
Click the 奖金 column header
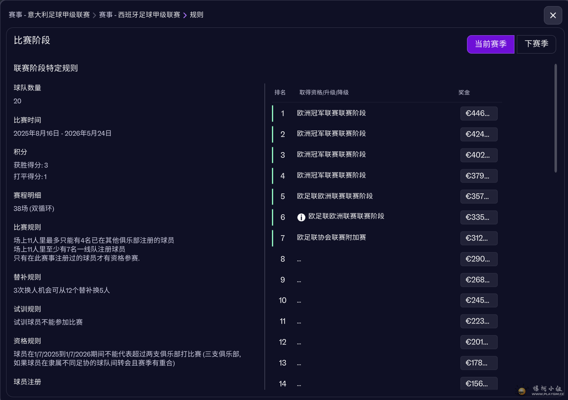point(464,92)
